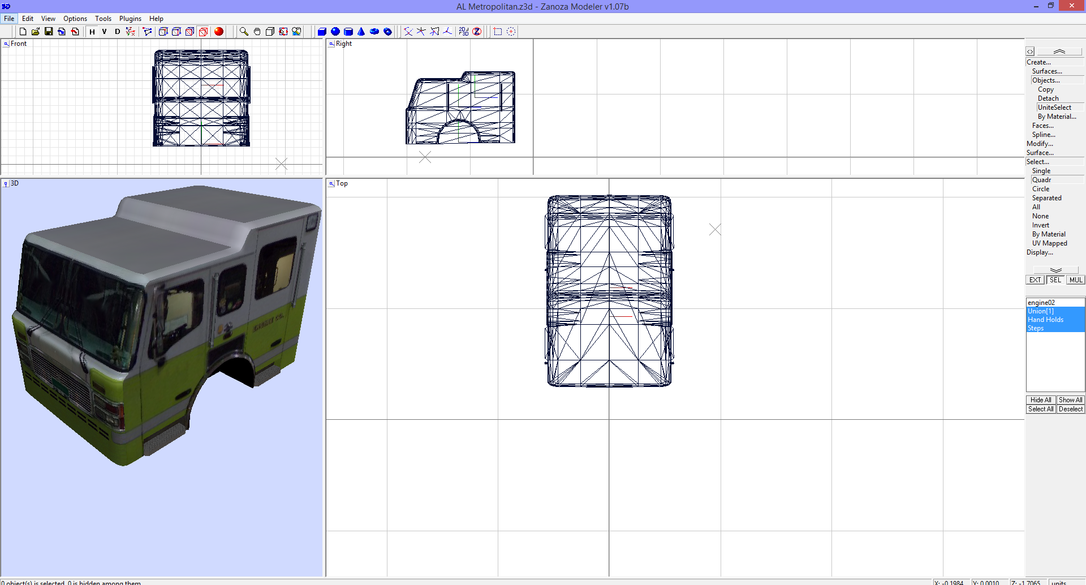Activate the Pan hand tool
1086x585 pixels.
pyautogui.click(x=257, y=32)
